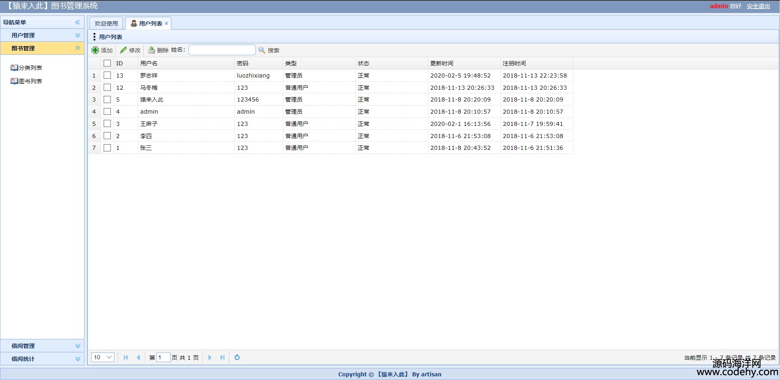The width and height of the screenshot is (780, 380).
Task: Click the Edit (修改) pencil icon
Action: (123, 50)
